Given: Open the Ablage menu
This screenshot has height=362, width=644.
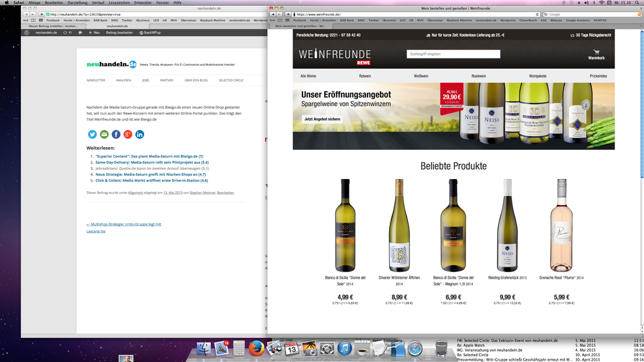Looking at the screenshot, I should 35,3.
